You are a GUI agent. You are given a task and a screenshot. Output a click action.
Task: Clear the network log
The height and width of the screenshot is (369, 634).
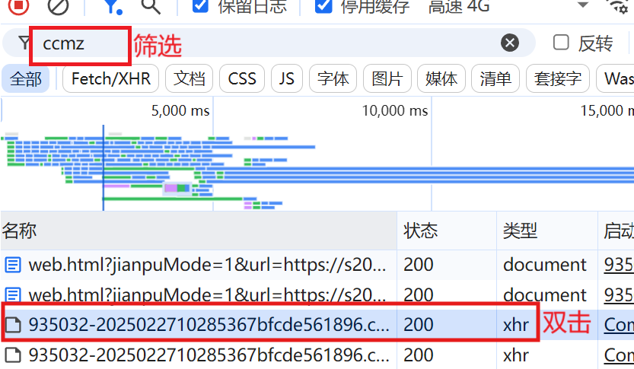[x=58, y=6]
